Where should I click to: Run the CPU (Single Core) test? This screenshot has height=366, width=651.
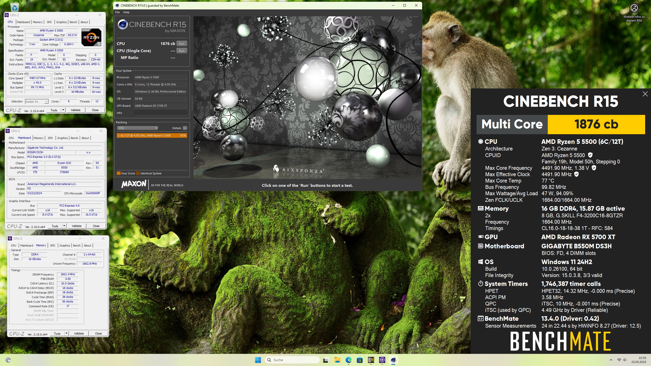(182, 51)
